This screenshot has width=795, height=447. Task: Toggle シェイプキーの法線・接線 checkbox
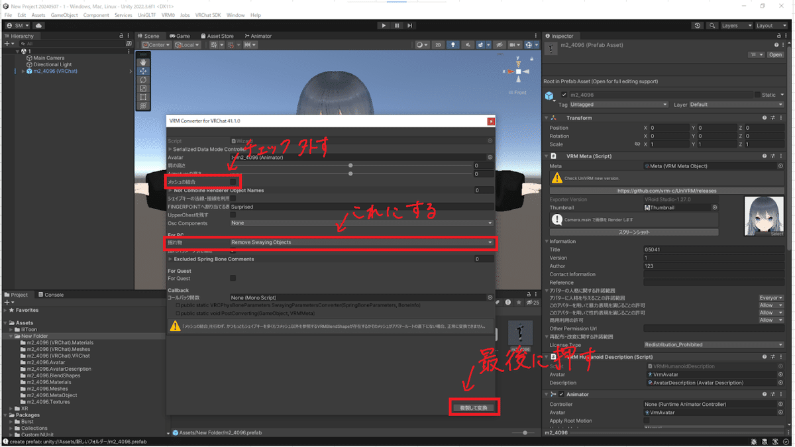[233, 198]
